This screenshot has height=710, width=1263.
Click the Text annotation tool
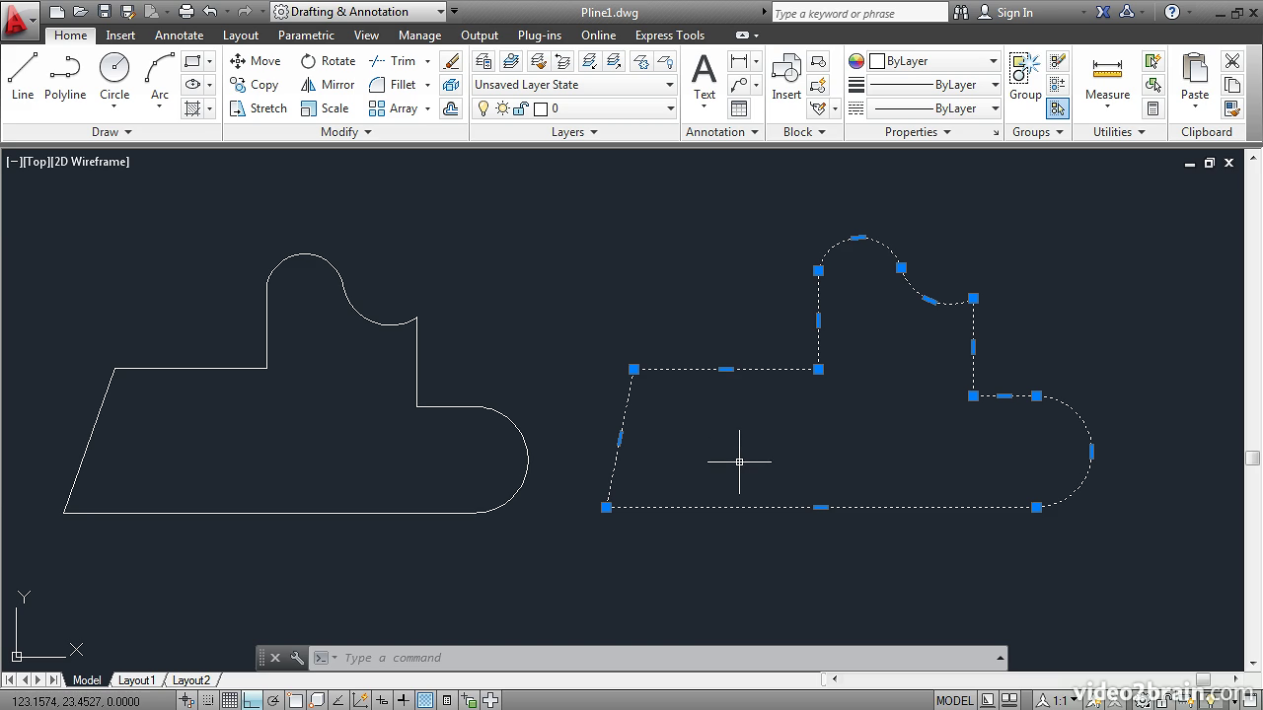[x=704, y=77]
